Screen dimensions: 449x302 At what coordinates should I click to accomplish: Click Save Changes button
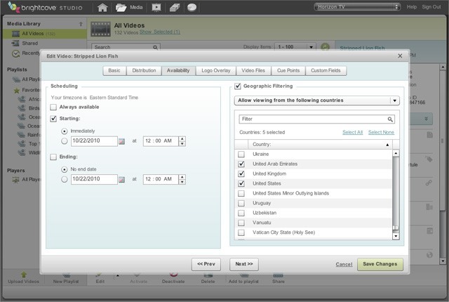click(380, 264)
